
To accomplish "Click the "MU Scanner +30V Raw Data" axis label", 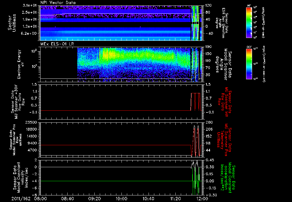I will 18,102.
